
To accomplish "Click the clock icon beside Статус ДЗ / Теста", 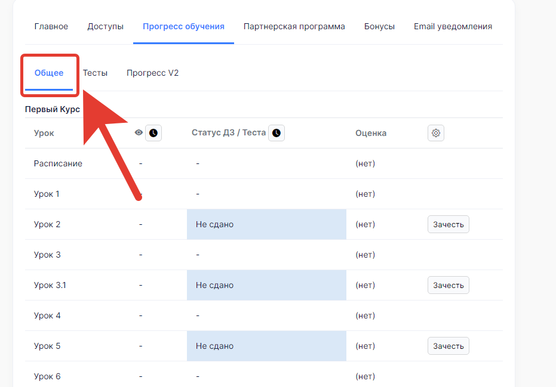I will [x=277, y=133].
